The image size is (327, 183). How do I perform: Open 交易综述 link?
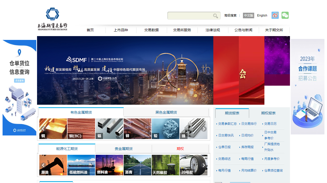pos(224,159)
